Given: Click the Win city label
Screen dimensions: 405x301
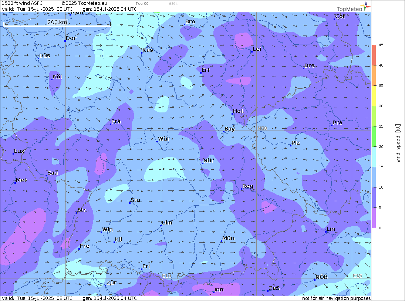Looking at the screenshot, I should click(107, 229).
